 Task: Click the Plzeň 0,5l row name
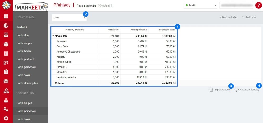(62, 72)
